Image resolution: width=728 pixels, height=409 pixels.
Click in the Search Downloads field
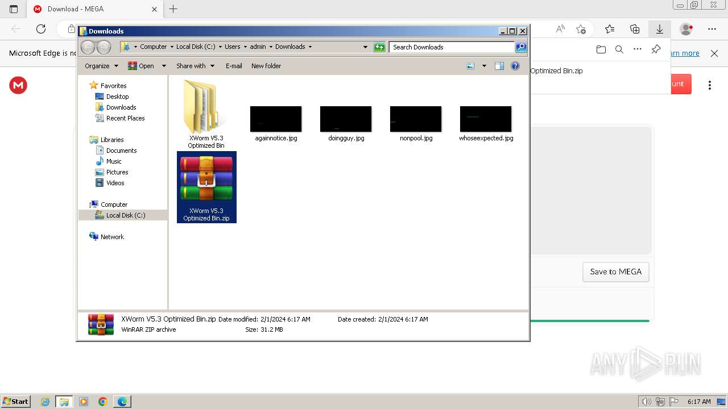click(452, 47)
